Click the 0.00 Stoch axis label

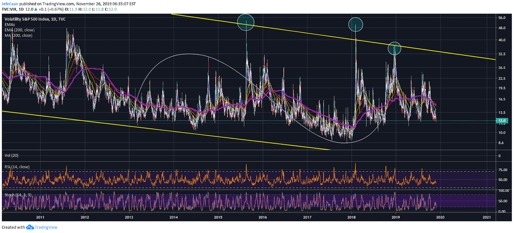502,211
